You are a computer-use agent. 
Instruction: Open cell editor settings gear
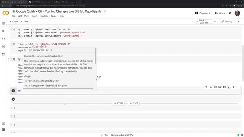[225, 87]
